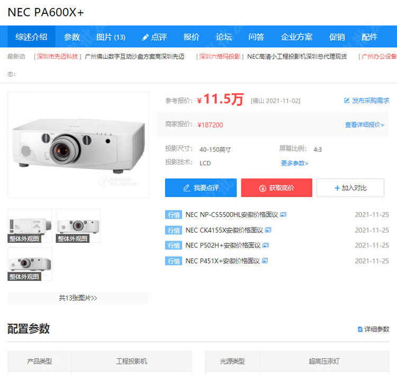Switch to the 图片 (13) tab

tap(111, 37)
